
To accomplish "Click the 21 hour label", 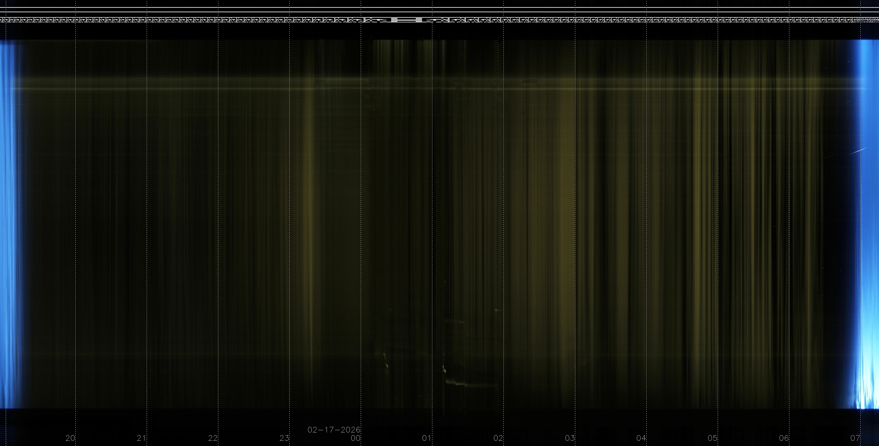I will coord(142,438).
